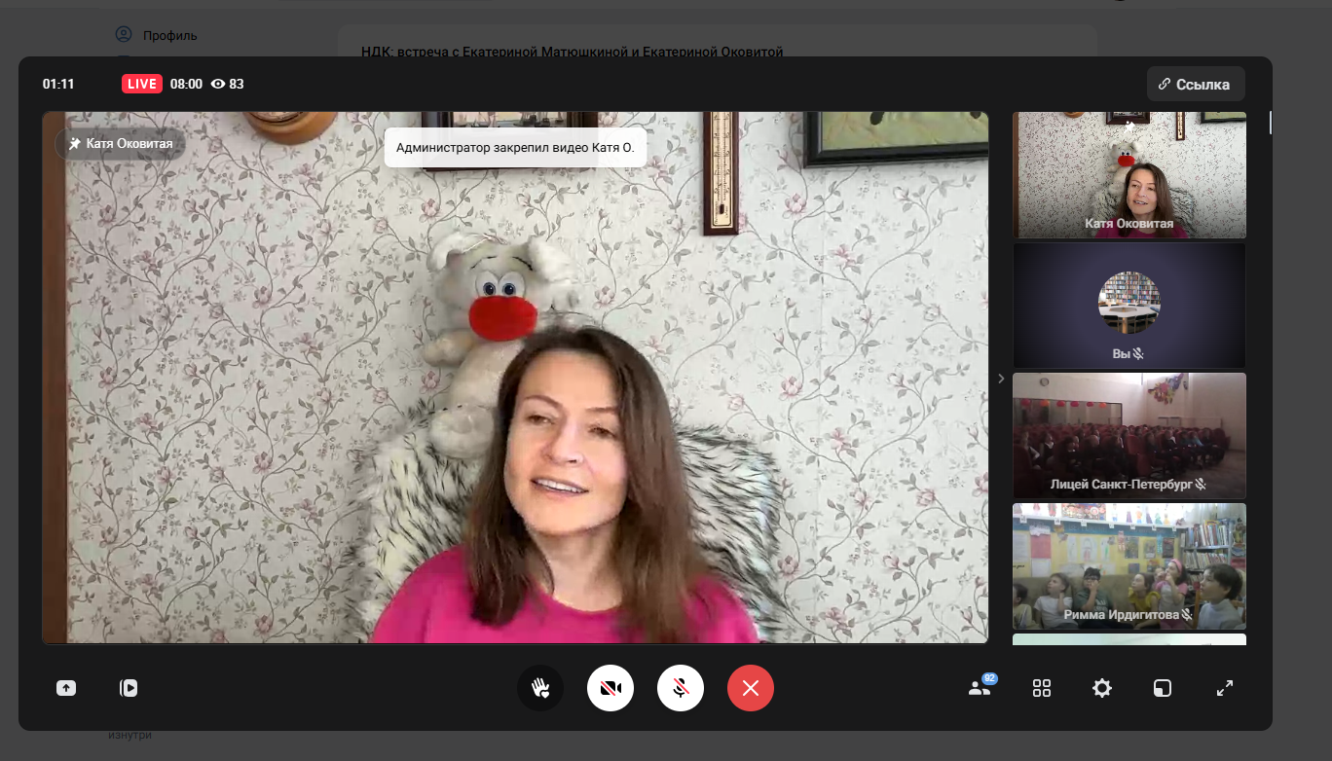Click the screen share upload icon
The width and height of the screenshot is (1332, 761).
[x=65, y=688]
